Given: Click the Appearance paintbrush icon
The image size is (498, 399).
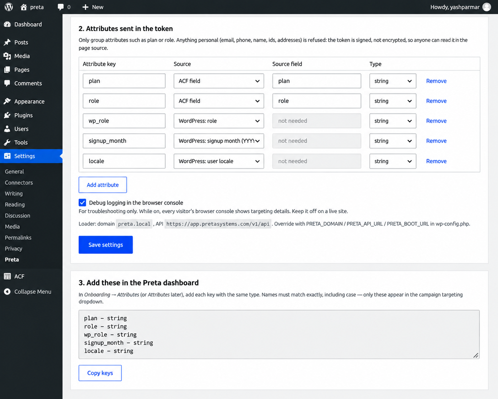Looking at the screenshot, I should tap(7, 101).
